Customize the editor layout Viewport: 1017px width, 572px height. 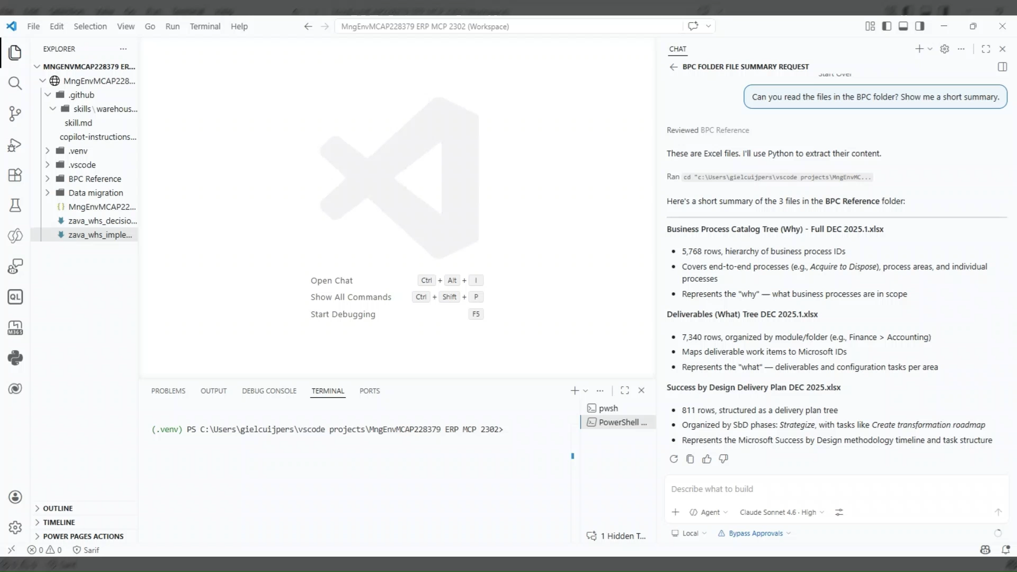coord(870,26)
